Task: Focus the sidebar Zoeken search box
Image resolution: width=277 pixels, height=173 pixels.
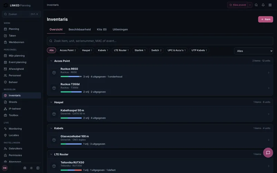Action: 21,14
